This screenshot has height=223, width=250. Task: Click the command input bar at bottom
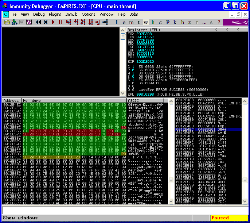click(x=125, y=210)
